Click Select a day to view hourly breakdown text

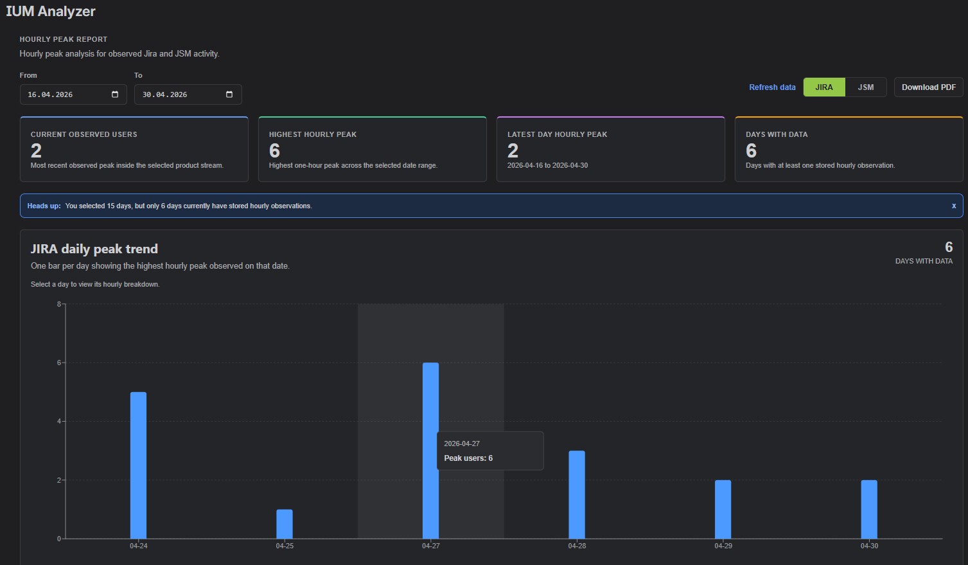pos(95,284)
